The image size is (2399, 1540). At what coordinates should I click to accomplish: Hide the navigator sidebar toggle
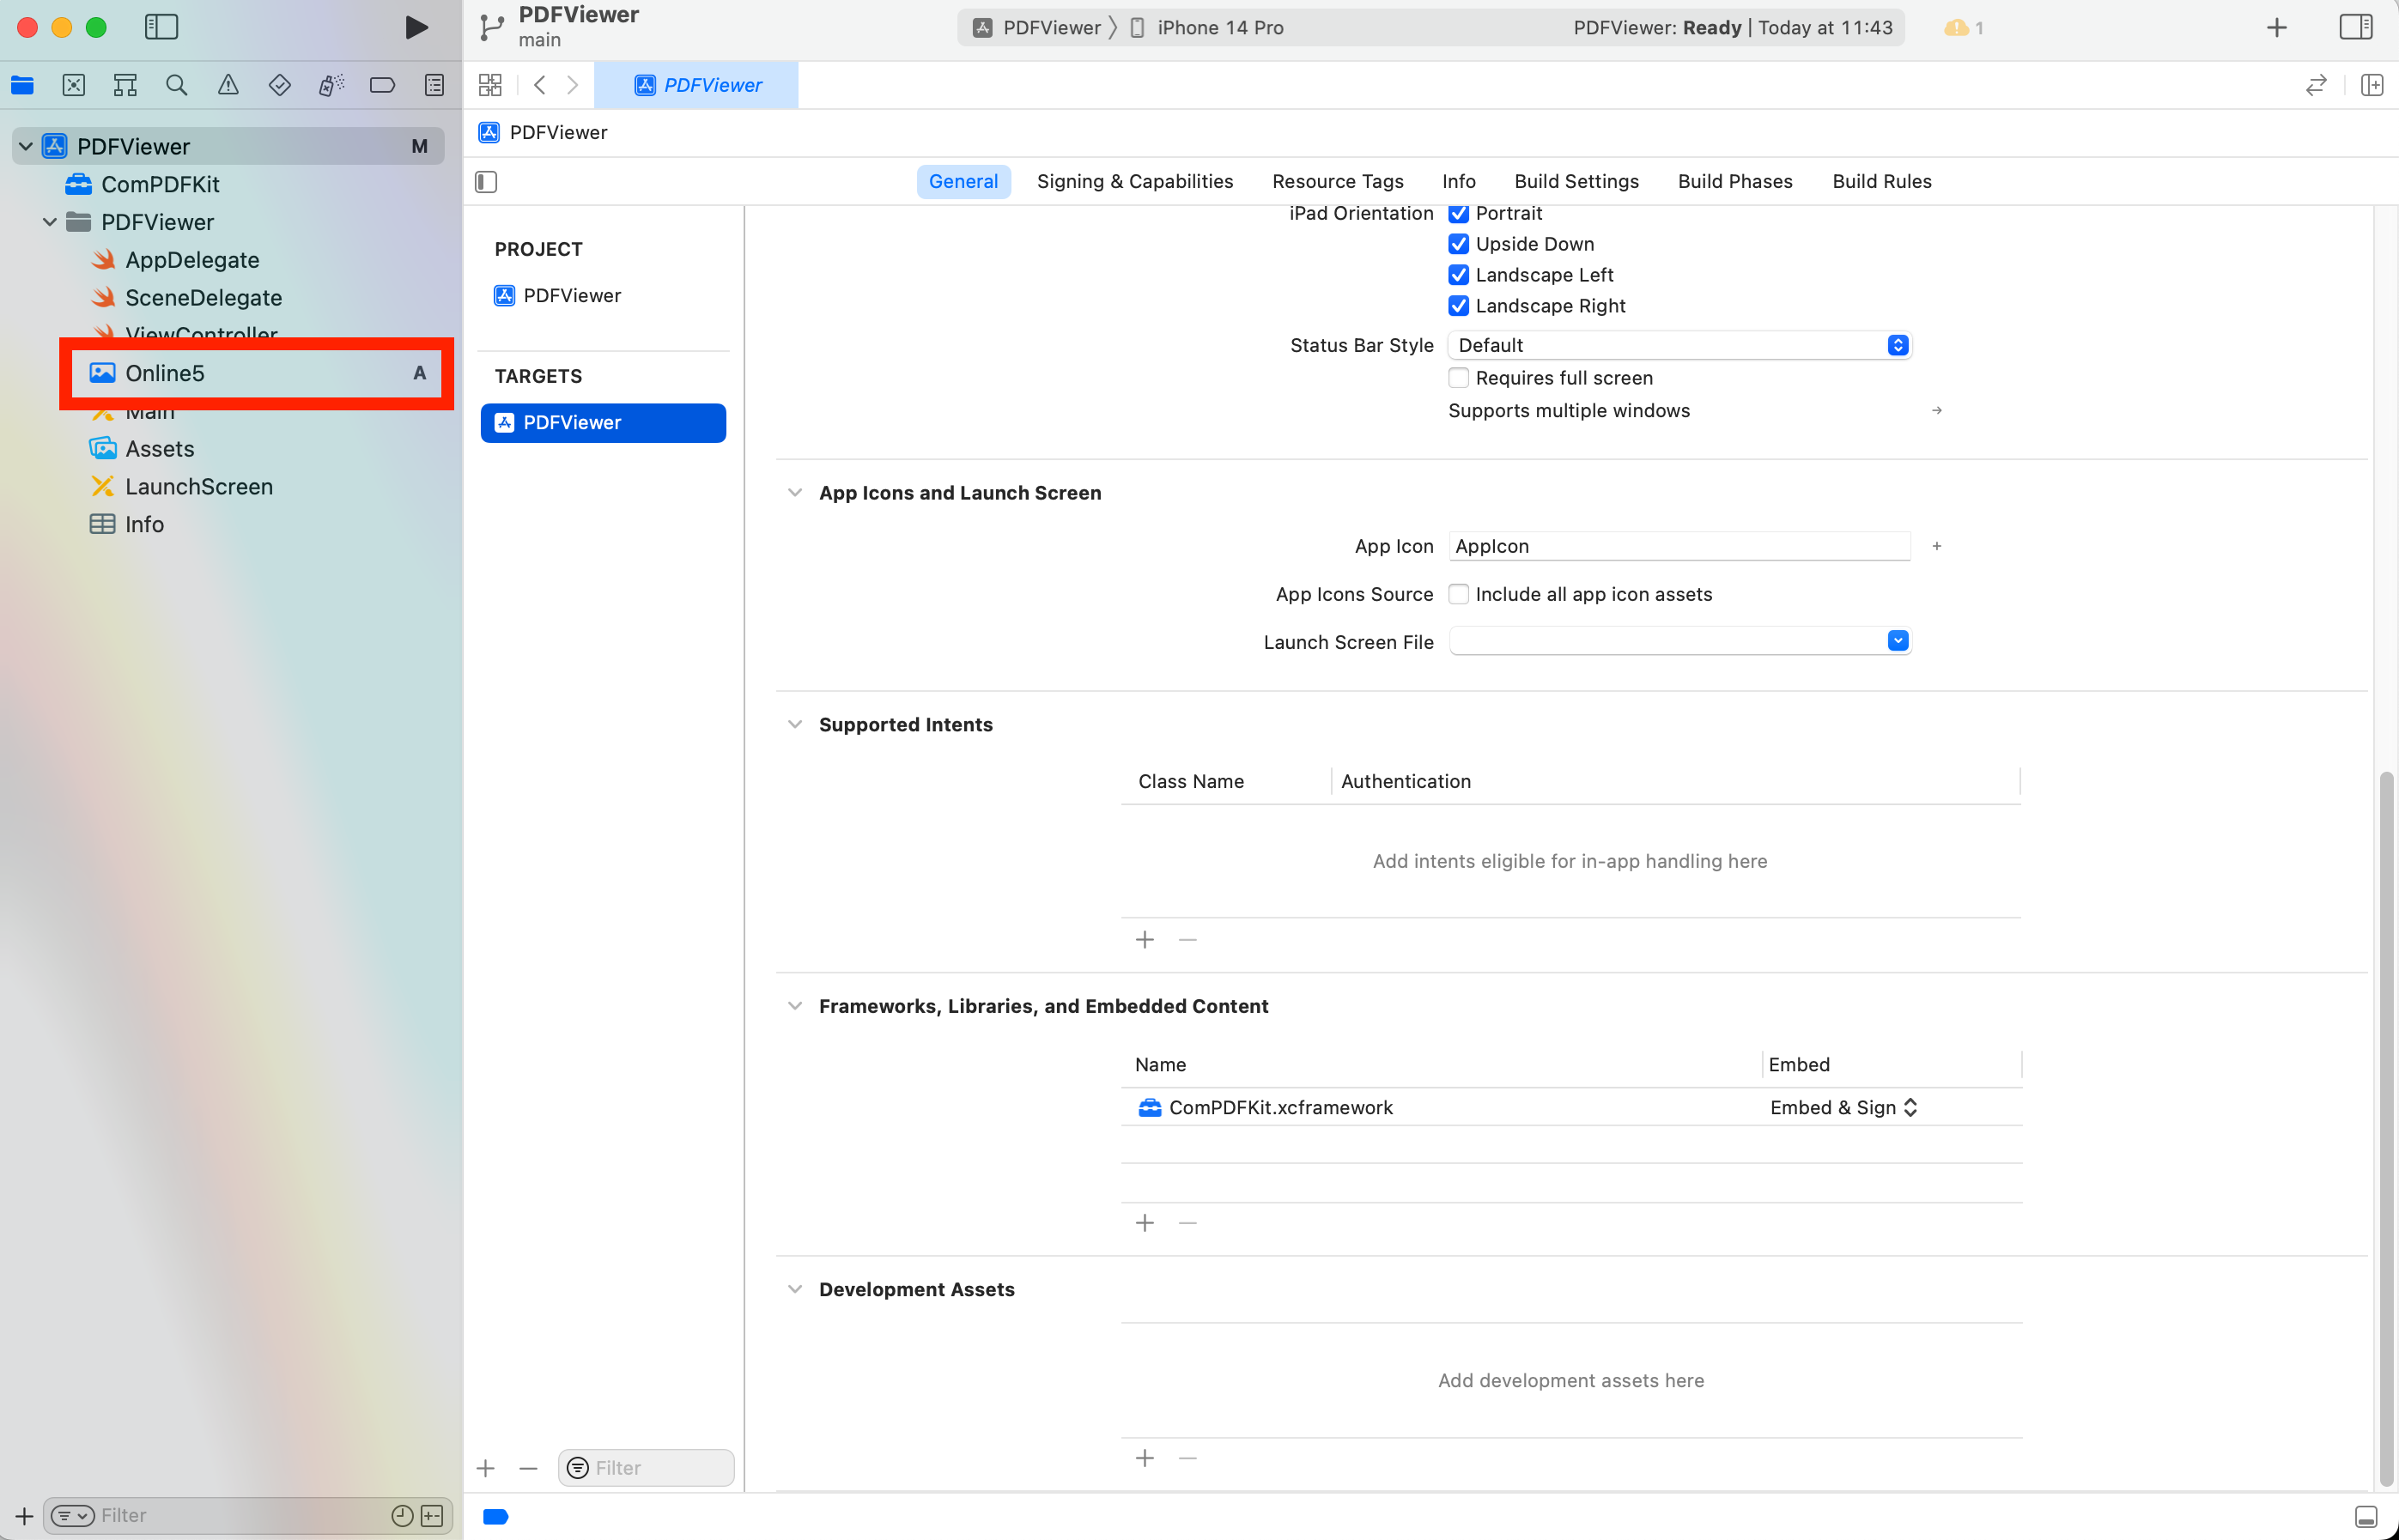161,27
